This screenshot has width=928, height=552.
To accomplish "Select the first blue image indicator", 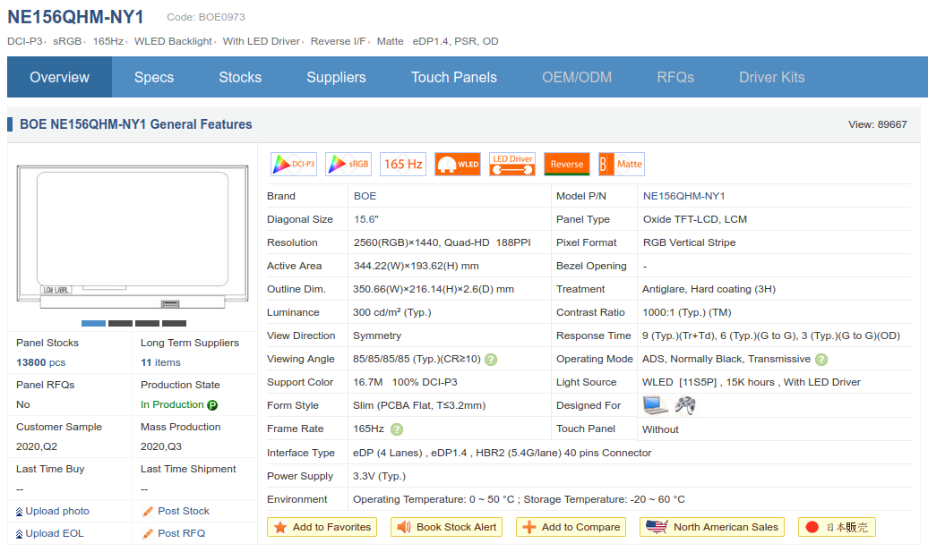I will (93, 323).
